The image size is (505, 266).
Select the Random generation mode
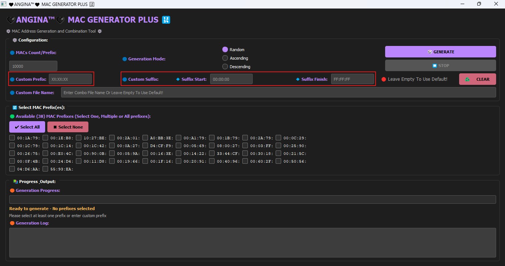tap(225, 50)
